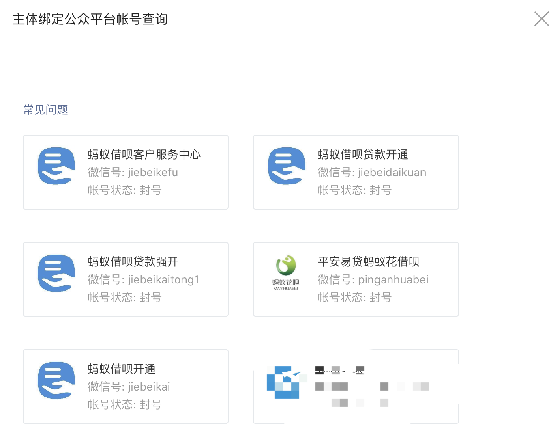This screenshot has height=445, width=549.
Task: Close the account query dialog
Action: coord(541,19)
